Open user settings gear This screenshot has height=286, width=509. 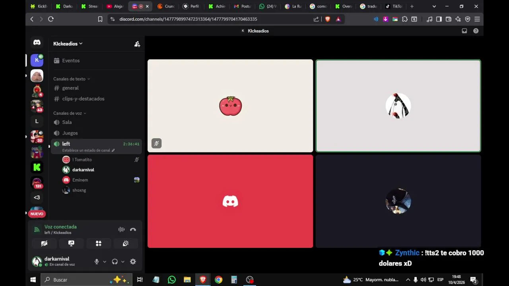[133, 262]
